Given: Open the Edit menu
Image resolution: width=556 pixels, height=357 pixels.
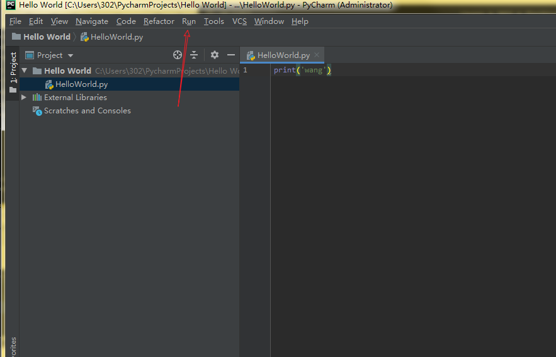Looking at the screenshot, I should [36, 21].
